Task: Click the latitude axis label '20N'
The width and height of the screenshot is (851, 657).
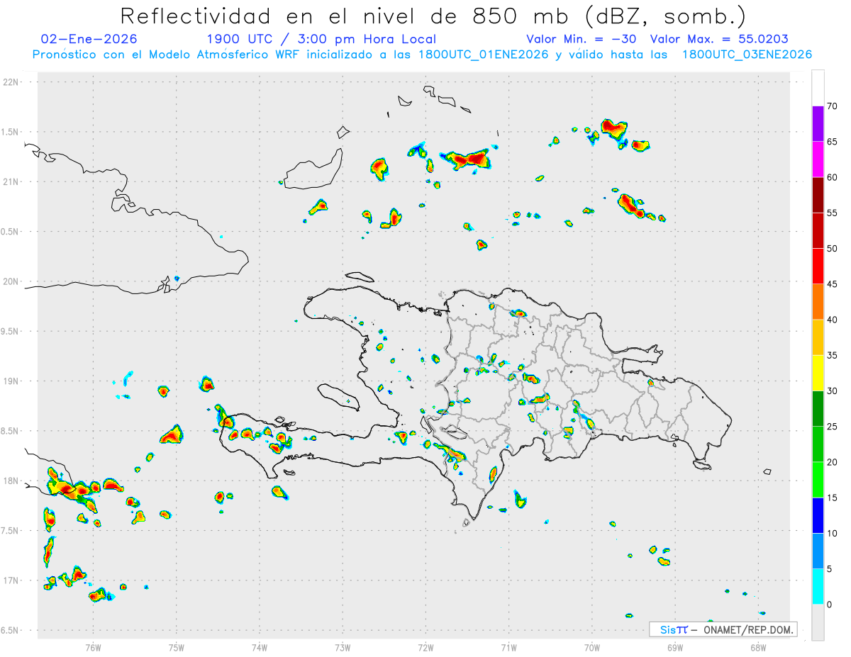Action: (11, 281)
